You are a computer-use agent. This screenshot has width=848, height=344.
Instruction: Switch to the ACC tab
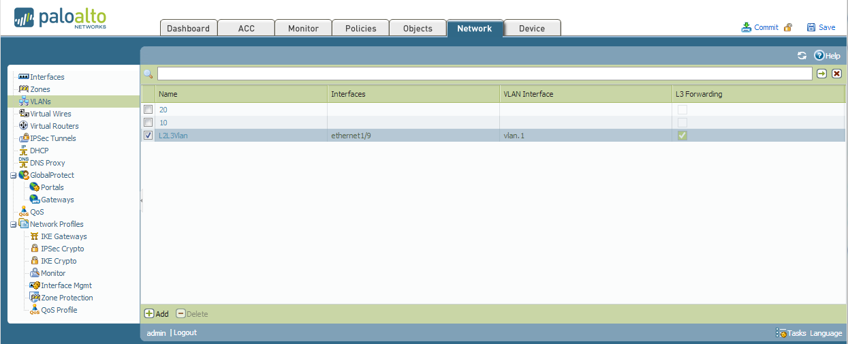pos(246,28)
